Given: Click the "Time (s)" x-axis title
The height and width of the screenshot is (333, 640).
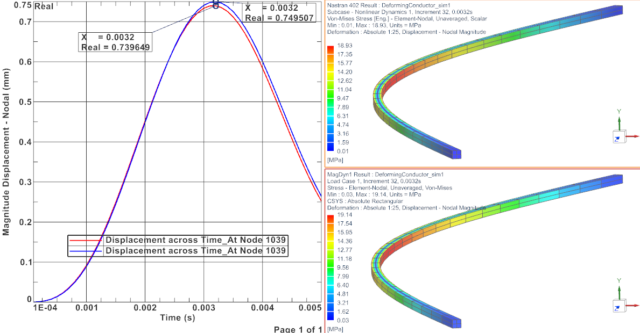Looking at the screenshot, I should (178, 318).
